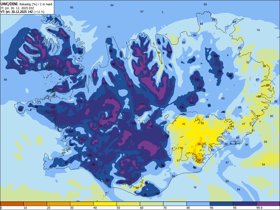Image resolution: width=280 pixels, height=210 pixels.
Task: Click the humidity value 44 near the south coast
Action: point(137,188)
